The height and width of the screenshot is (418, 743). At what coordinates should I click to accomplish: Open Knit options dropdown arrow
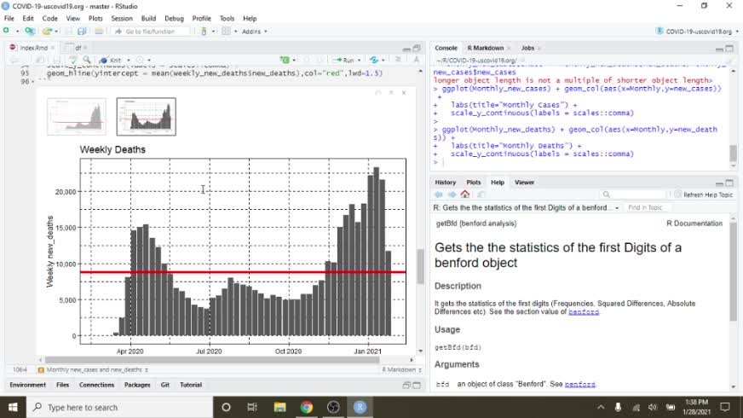point(128,61)
